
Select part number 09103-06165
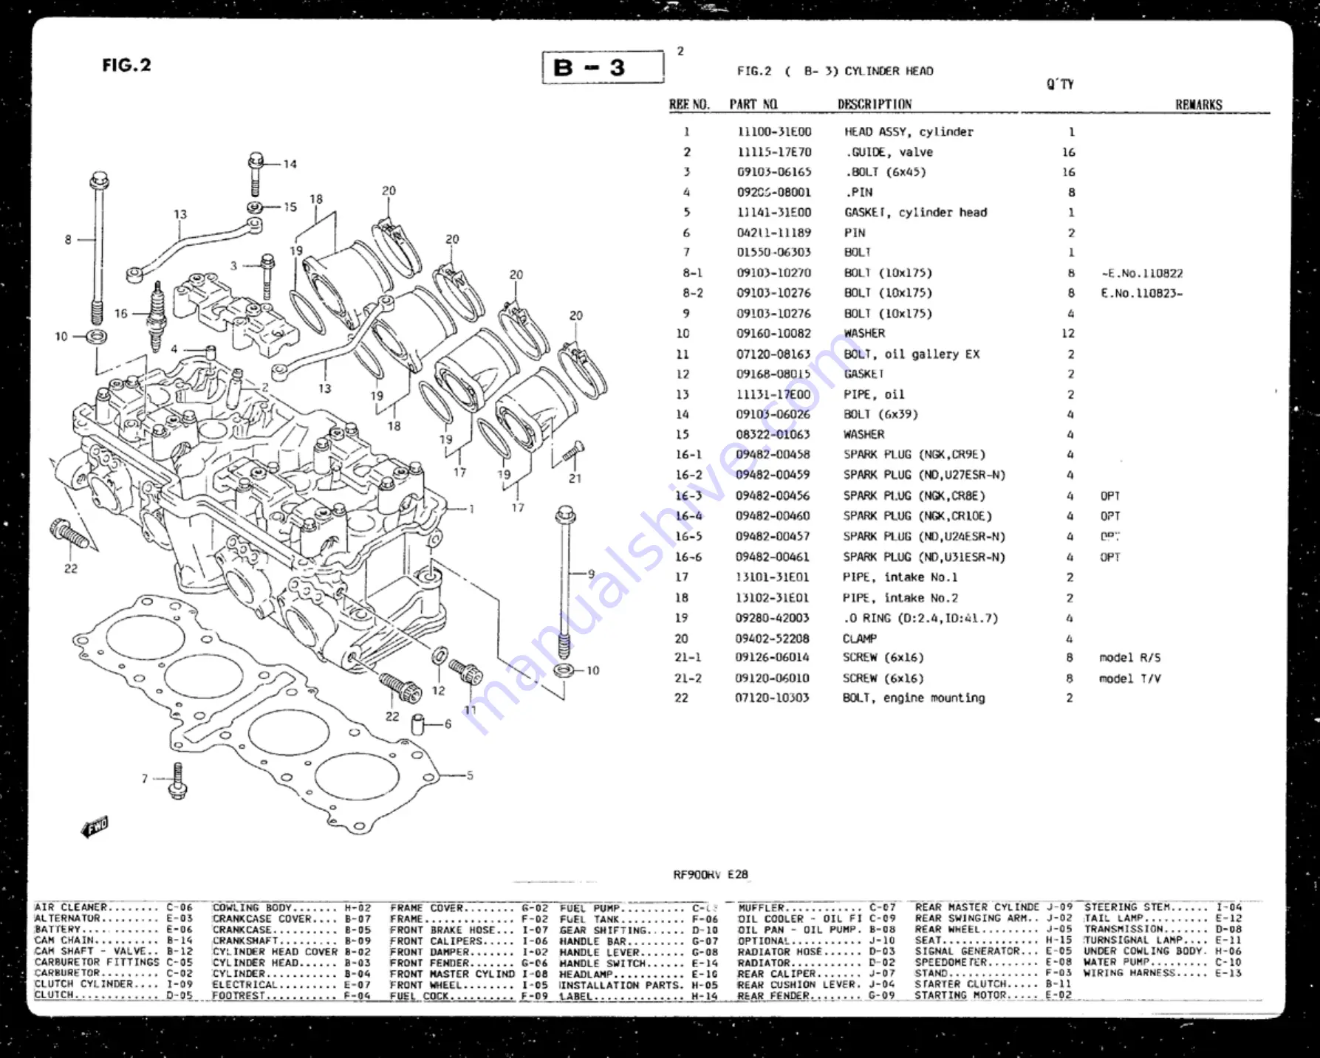coord(774,172)
